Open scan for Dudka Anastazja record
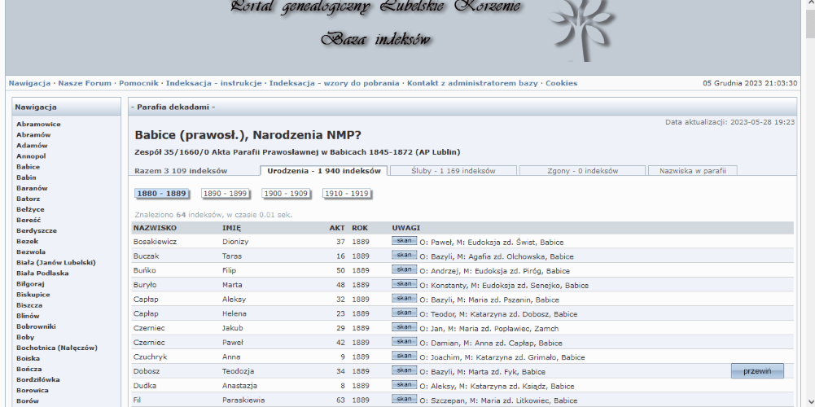Screen dimensions: 815x407 [x=404, y=385]
